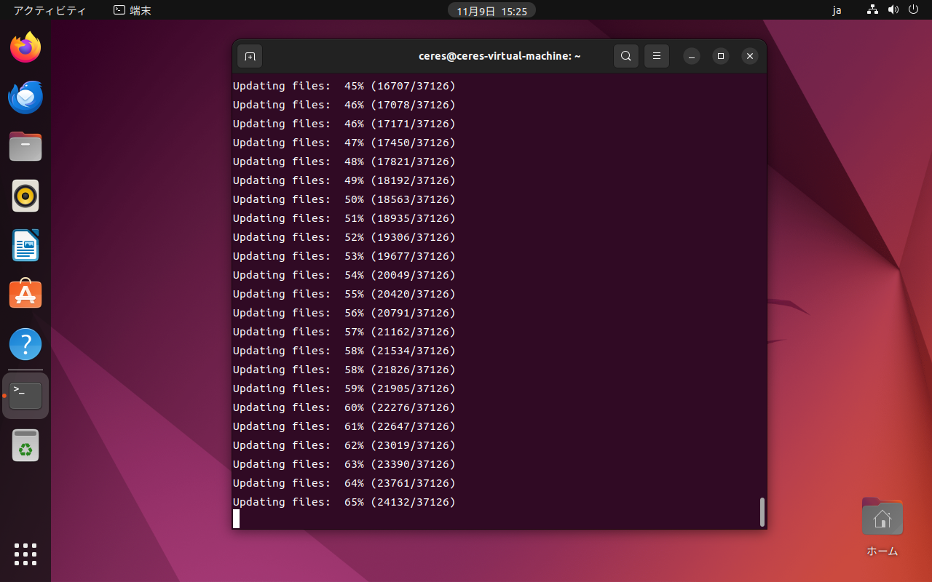Search terminal output with magnifier icon

tap(626, 56)
